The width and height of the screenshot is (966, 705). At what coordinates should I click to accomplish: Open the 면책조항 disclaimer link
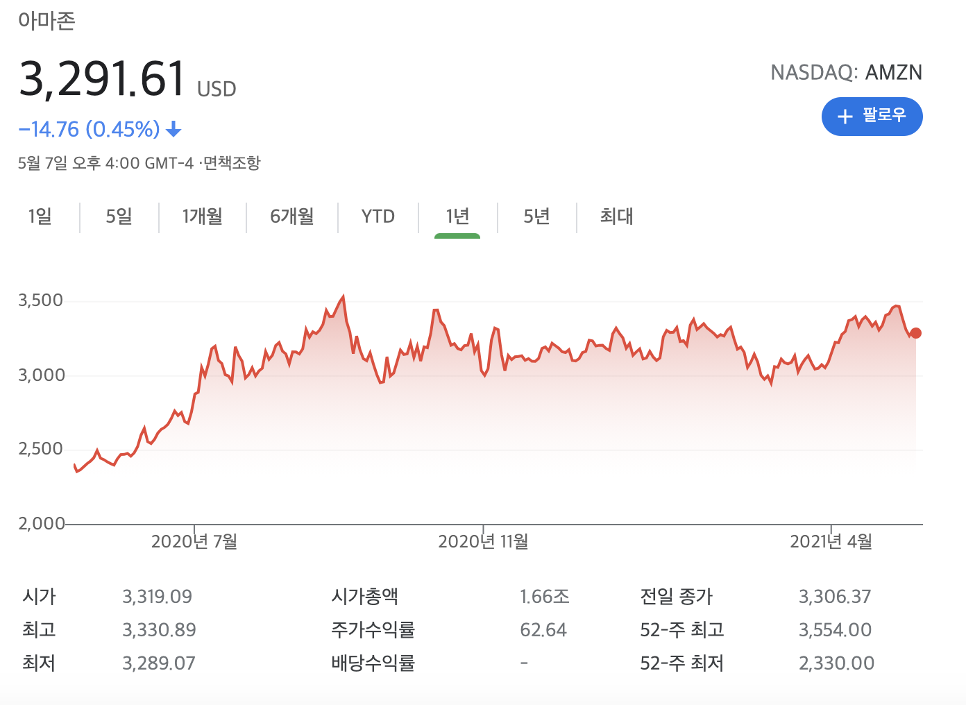(x=232, y=163)
